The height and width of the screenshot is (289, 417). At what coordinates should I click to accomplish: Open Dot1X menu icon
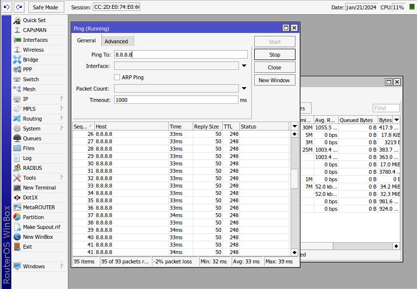click(17, 197)
